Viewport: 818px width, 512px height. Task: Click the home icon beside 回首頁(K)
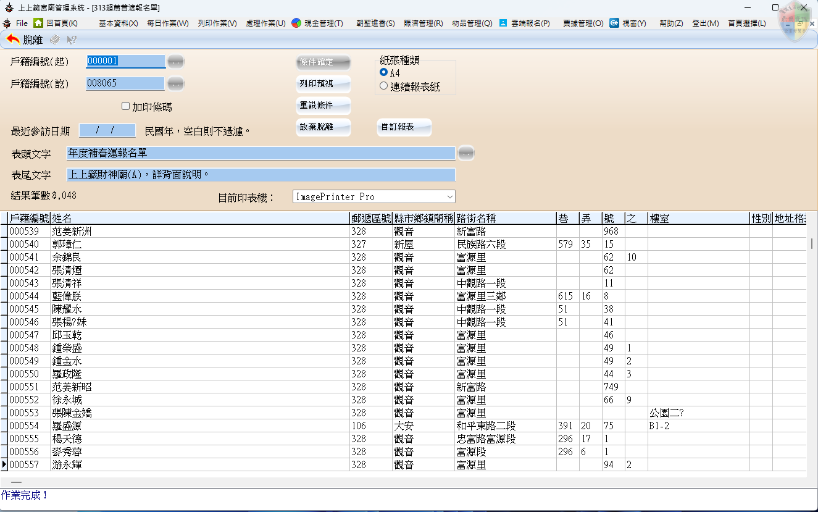click(38, 23)
